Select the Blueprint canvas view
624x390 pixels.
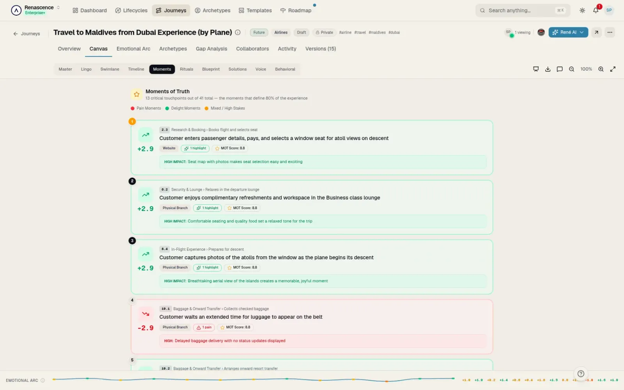211,69
